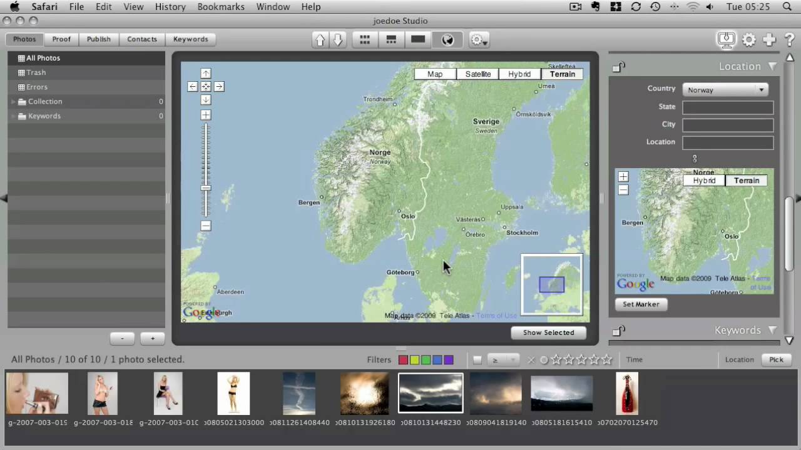Open Spotlight search in menu bar
The width and height of the screenshot is (801, 450).
[787, 7]
